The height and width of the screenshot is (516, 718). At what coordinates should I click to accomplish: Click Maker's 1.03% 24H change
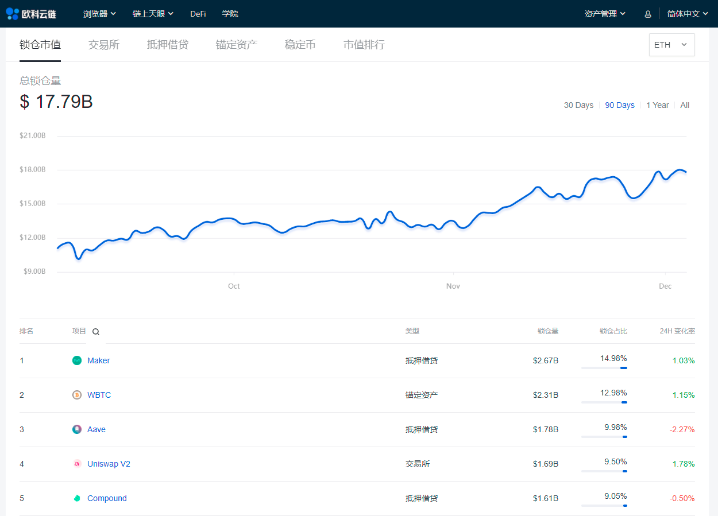684,360
